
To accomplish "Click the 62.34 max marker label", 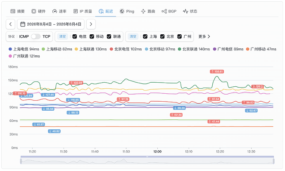I will [x=176, y=115].
